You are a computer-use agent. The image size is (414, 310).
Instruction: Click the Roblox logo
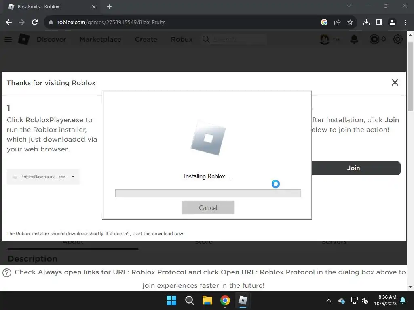[23, 39]
